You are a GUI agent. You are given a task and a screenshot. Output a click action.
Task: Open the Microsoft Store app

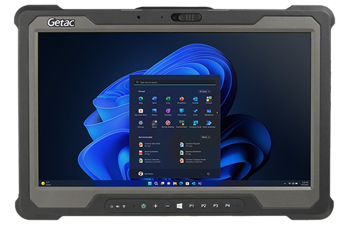tap(140, 111)
